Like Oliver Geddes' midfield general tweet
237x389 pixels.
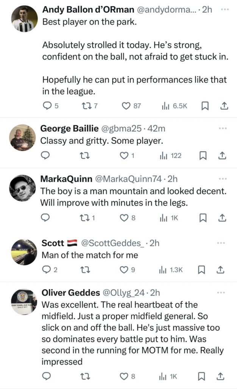click(123, 376)
